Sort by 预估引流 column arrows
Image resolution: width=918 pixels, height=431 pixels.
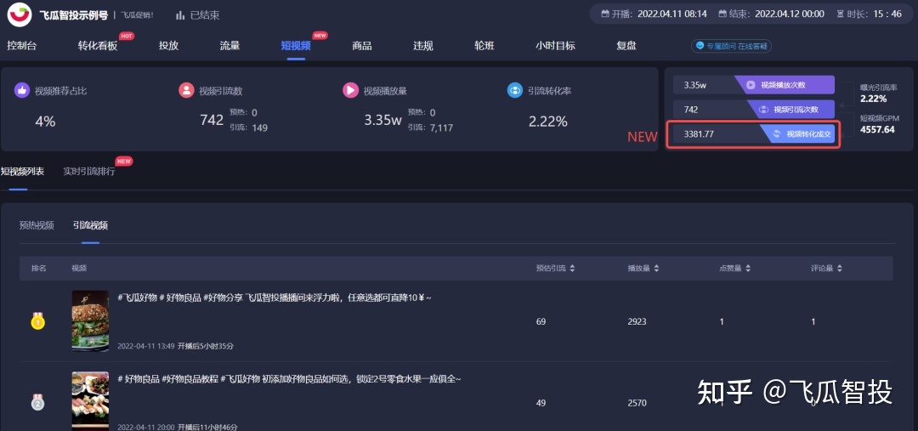click(x=572, y=268)
